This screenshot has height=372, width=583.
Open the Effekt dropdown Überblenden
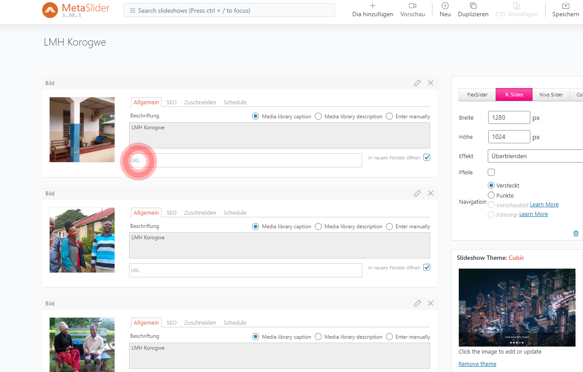point(535,156)
